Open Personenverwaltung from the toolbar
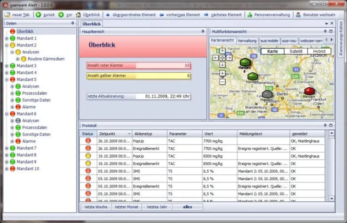The image size is (347, 223). (250, 15)
